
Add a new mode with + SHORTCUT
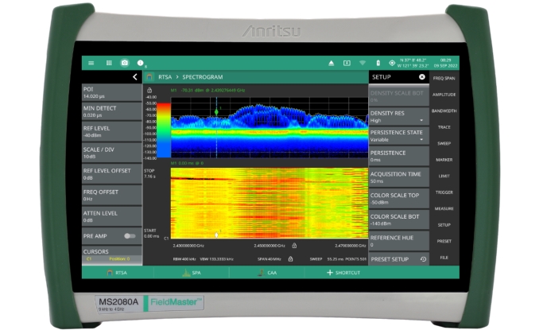point(343,272)
